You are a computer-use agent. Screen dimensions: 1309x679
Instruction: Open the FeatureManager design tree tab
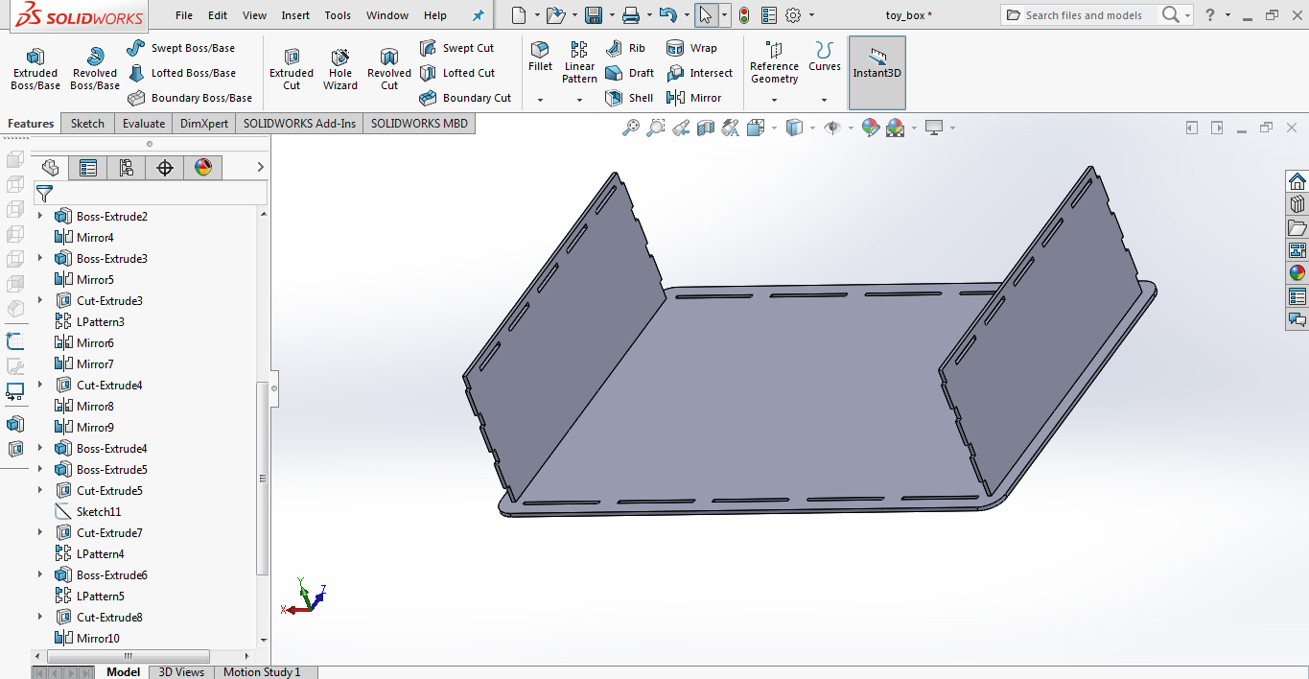pos(50,168)
